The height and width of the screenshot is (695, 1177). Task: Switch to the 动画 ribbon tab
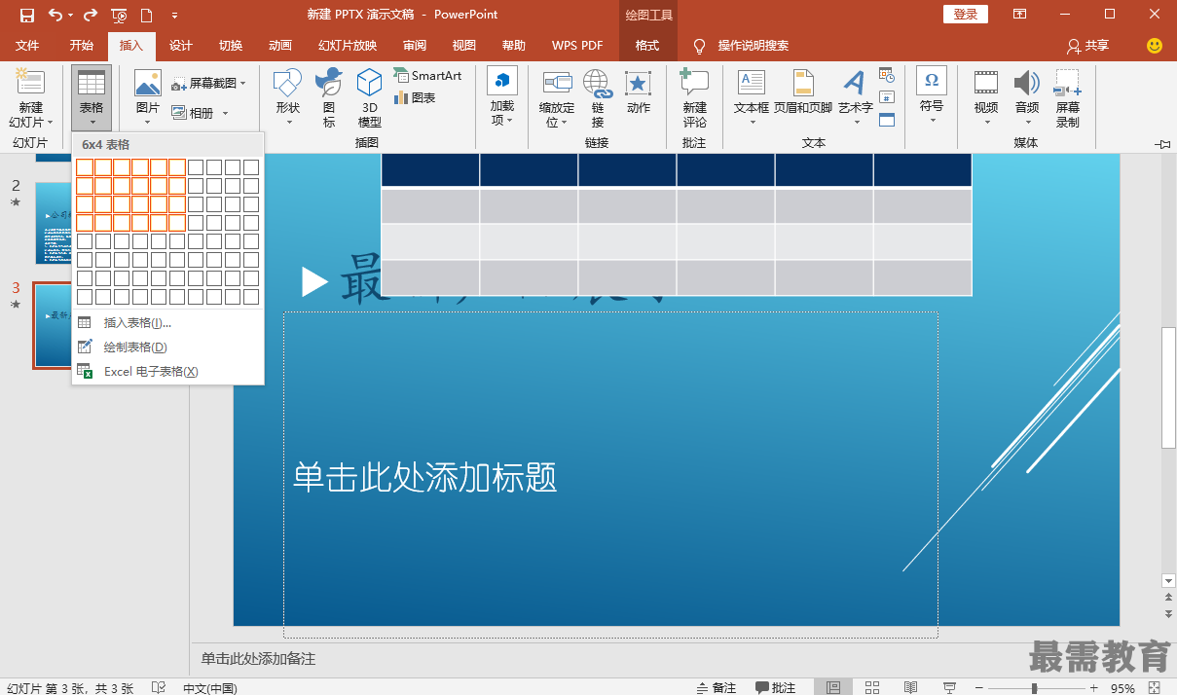pyautogui.click(x=280, y=46)
